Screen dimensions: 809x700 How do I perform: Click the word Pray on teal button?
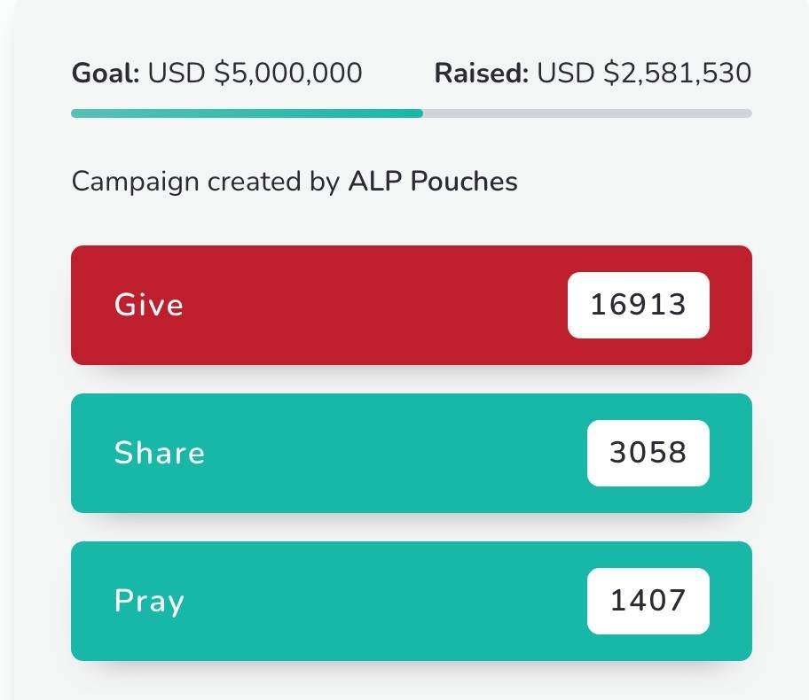pos(149,601)
